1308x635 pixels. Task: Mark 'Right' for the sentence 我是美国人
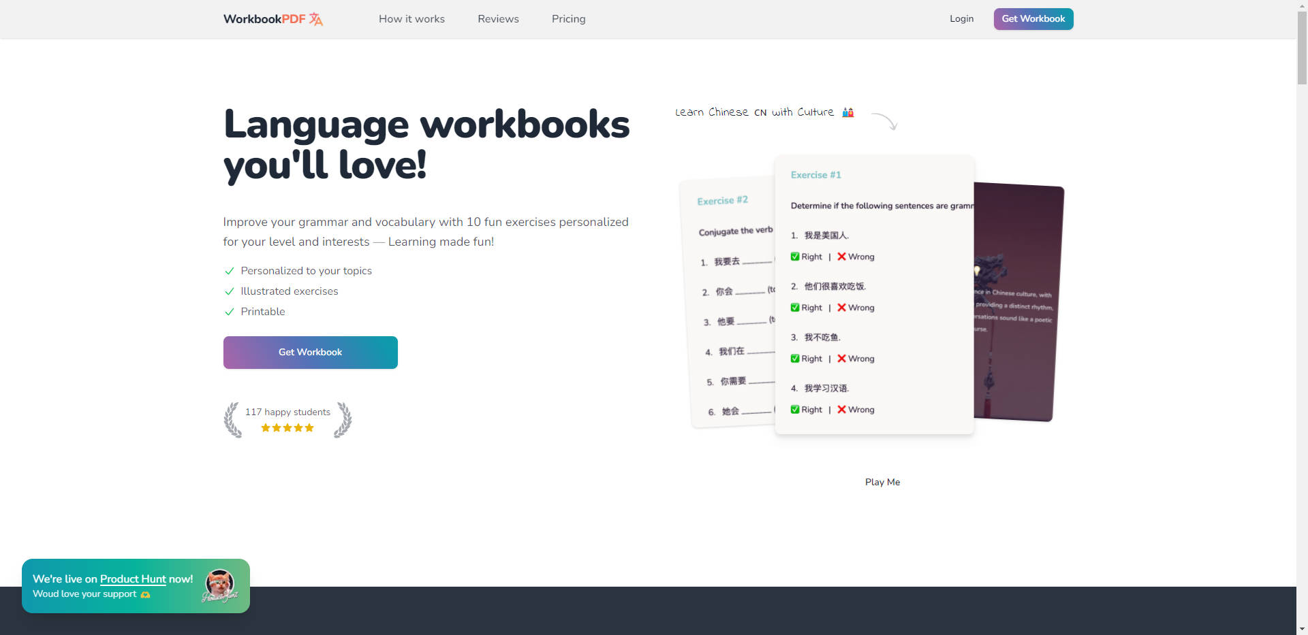point(806,257)
